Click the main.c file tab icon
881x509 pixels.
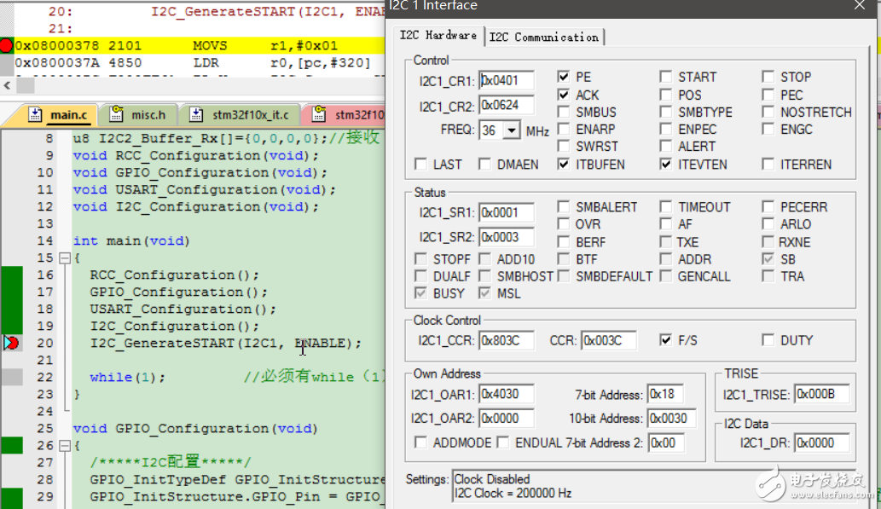coord(36,114)
